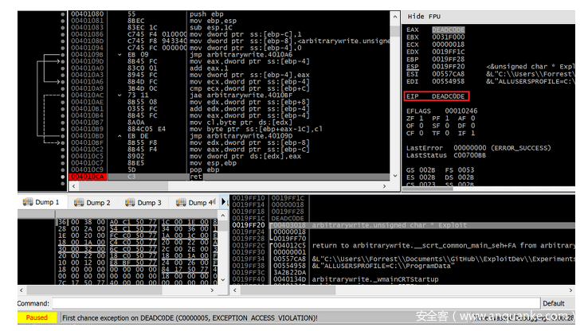588x331 pixels.
Task: Show the Dump 4 tab
Action: 194,203
